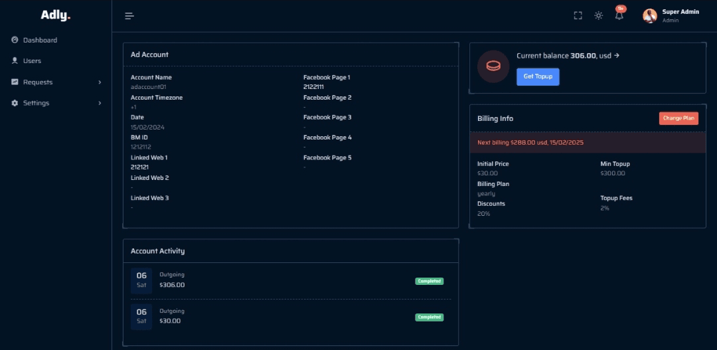This screenshot has width=717, height=350.
Task: Click Min Topup value $300.00
Action: click(612, 173)
